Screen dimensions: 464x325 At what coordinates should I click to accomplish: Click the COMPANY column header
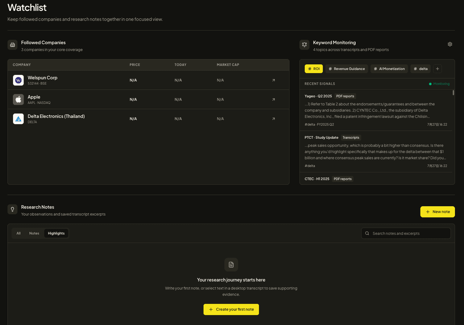[x=22, y=65]
